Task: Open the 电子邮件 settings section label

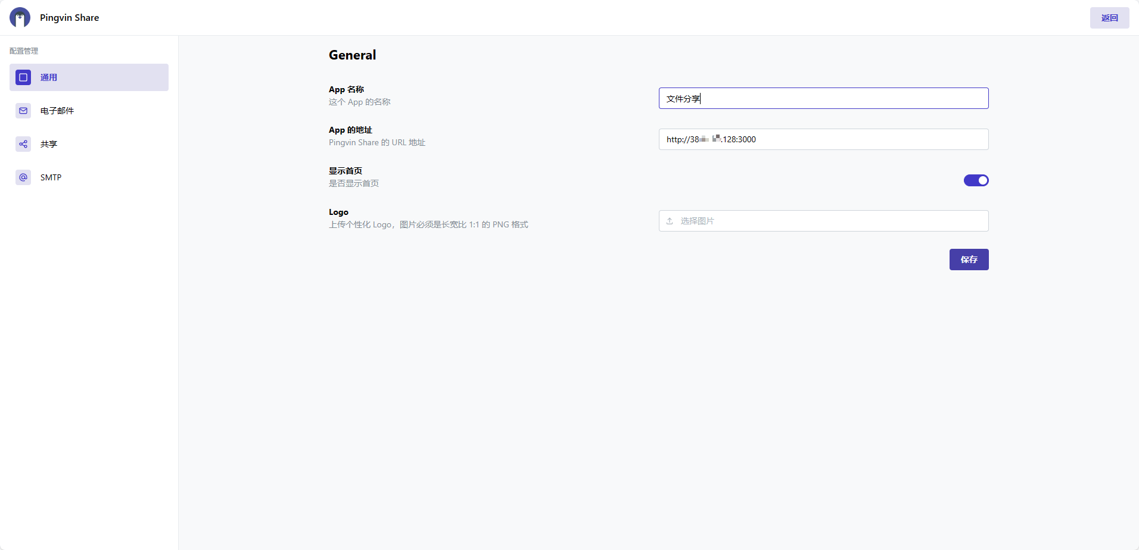Action: pos(57,111)
